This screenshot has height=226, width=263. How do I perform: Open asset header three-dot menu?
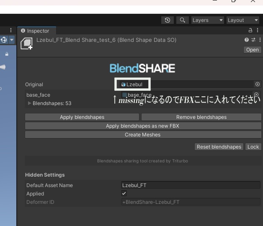point(260,40)
